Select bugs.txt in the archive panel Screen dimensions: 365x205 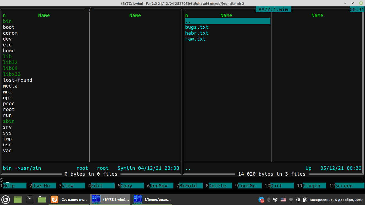tap(197, 27)
